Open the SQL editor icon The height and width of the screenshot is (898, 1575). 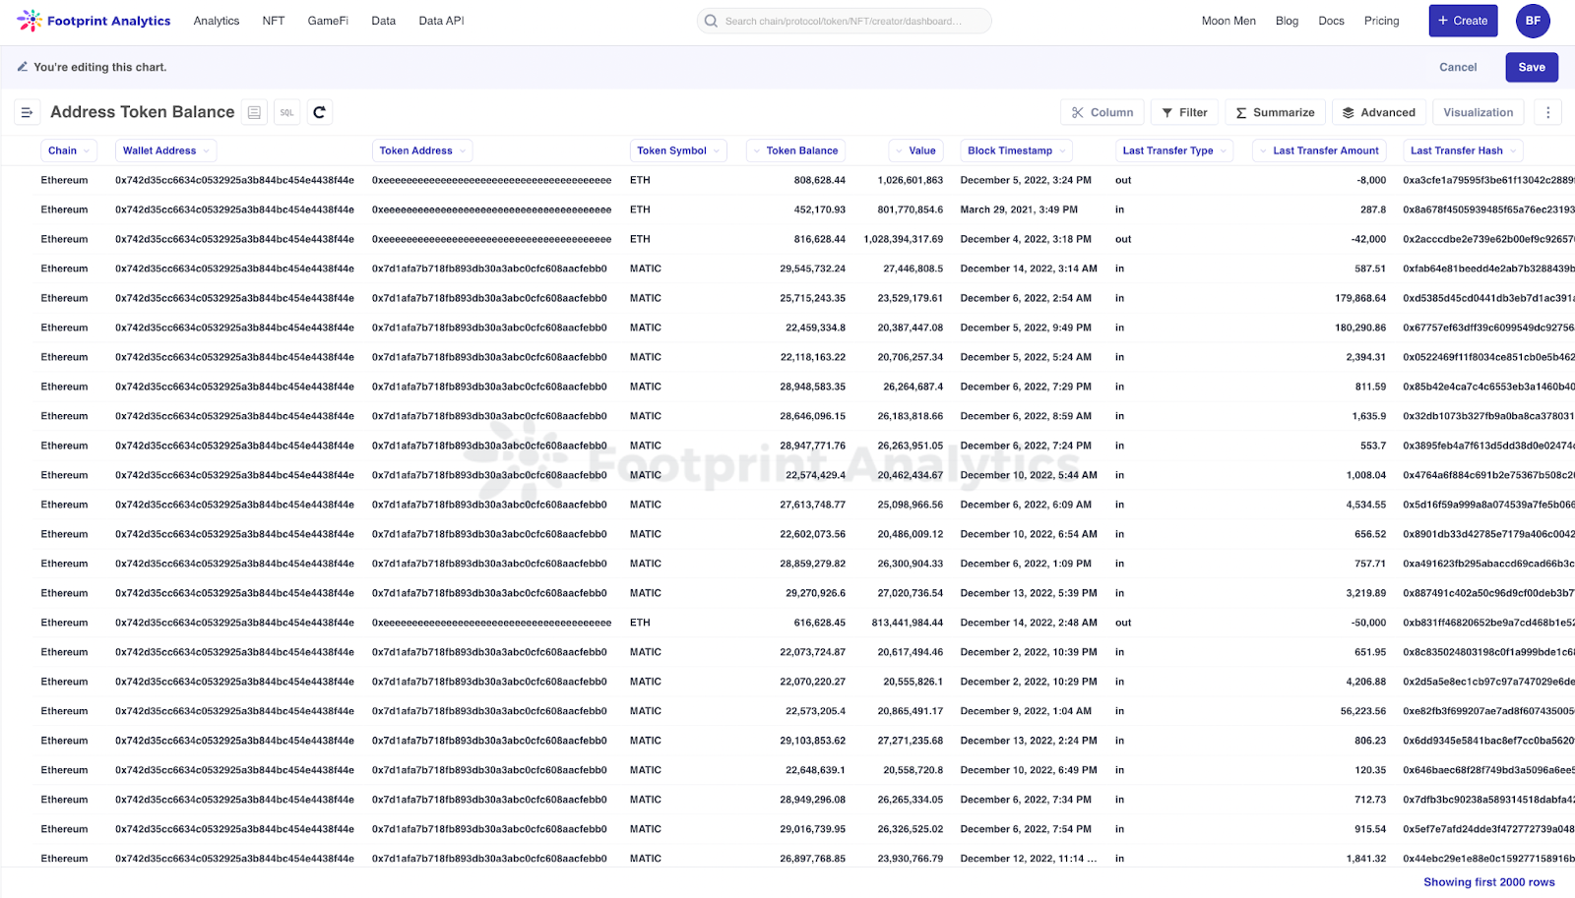point(286,111)
